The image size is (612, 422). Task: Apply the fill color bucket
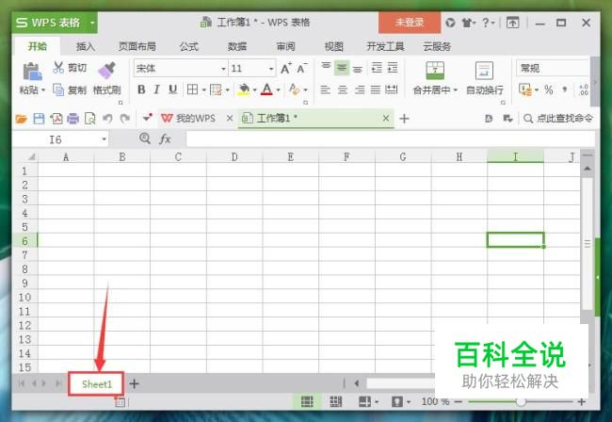click(x=244, y=89)
